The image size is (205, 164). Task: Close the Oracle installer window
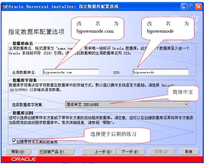tap(199, 6)
